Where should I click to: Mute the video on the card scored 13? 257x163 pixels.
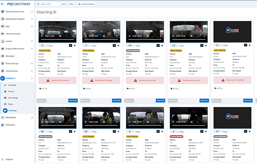[x=192, y=36]
